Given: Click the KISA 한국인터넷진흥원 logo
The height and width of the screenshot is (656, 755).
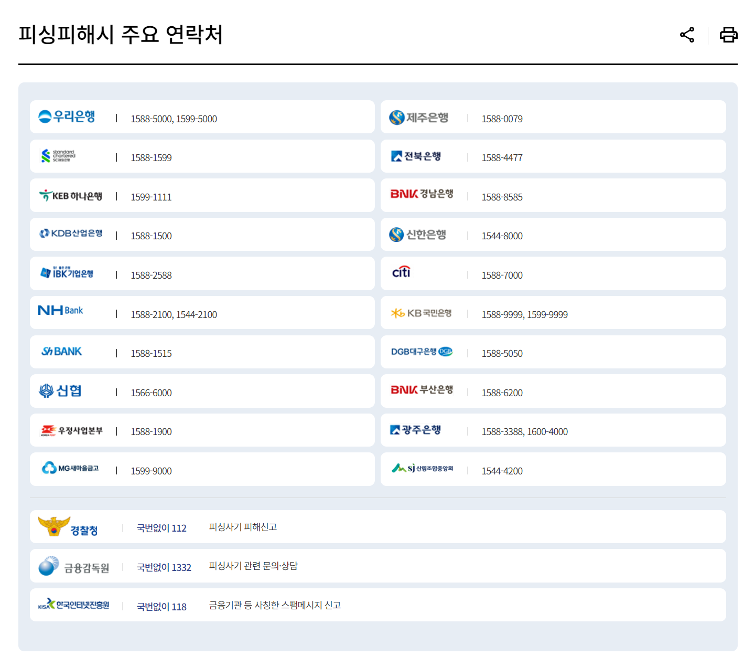Looking at the screenshot, I should tap(74, 605).
